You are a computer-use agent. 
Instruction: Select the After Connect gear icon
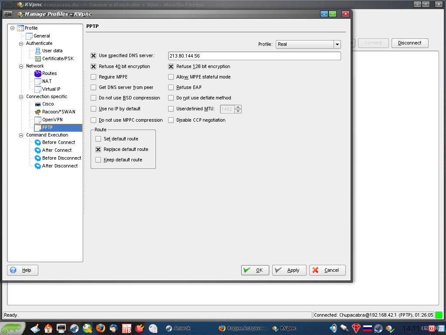pos(38,150)
